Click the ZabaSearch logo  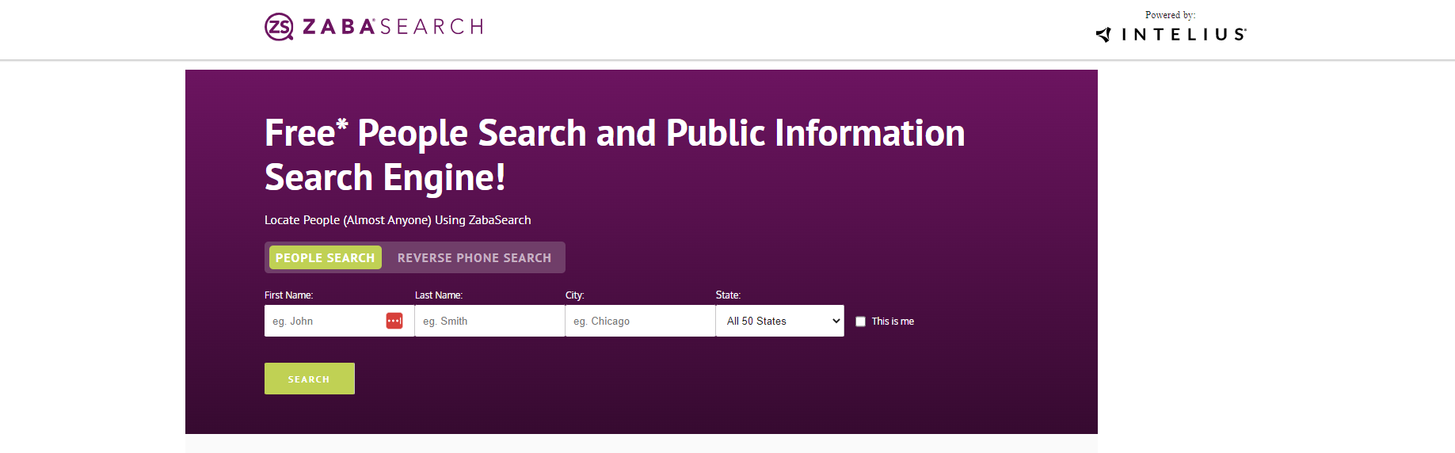[x=374, y=27]
